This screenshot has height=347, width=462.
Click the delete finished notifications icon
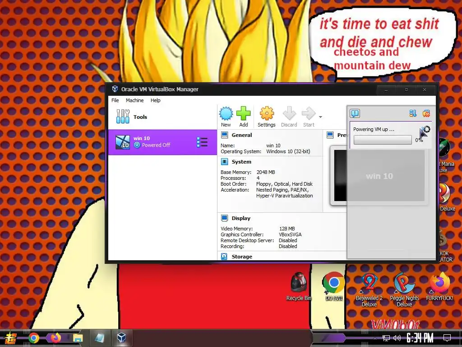[426, 113]
